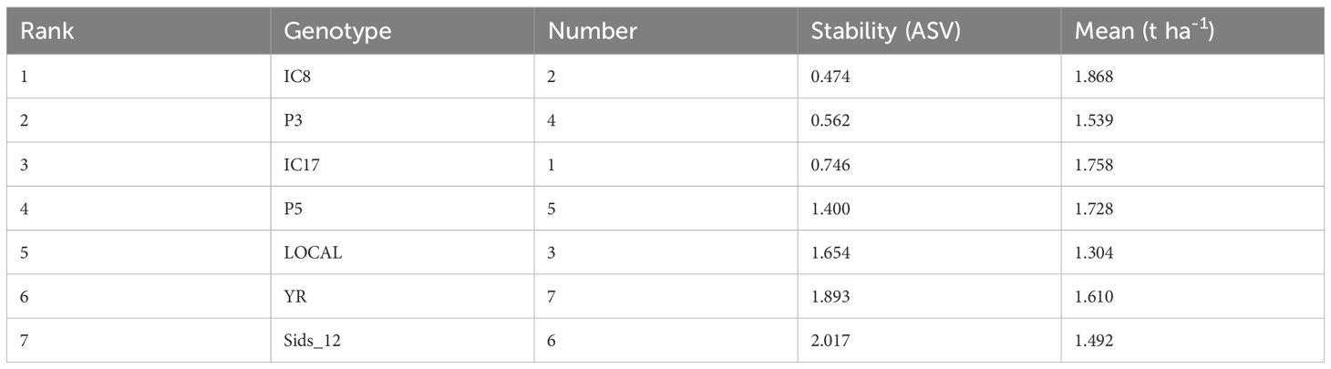The height and width of the screenshot is (369, 1331).
Task: Click the Number column header
Action: click(592, 31)
